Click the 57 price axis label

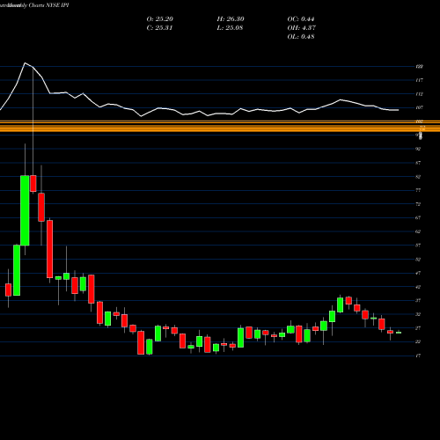[418, 246]
